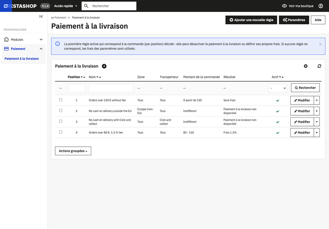Image resolution: width=329 pixels, height=229 pixels.
Task: Open action dropdown for outside the EU row
Action: pyautogui.click(x=317, y=111)
